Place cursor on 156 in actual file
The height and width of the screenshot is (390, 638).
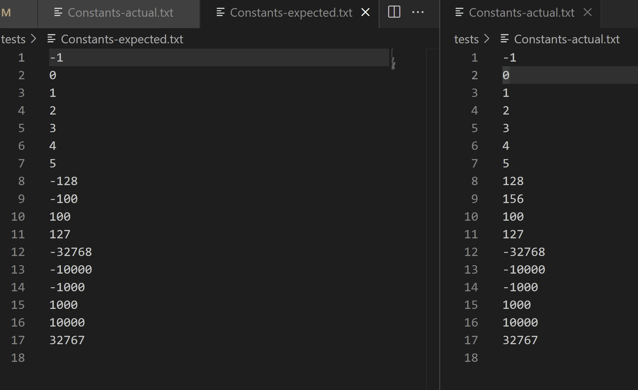(513, 199)
